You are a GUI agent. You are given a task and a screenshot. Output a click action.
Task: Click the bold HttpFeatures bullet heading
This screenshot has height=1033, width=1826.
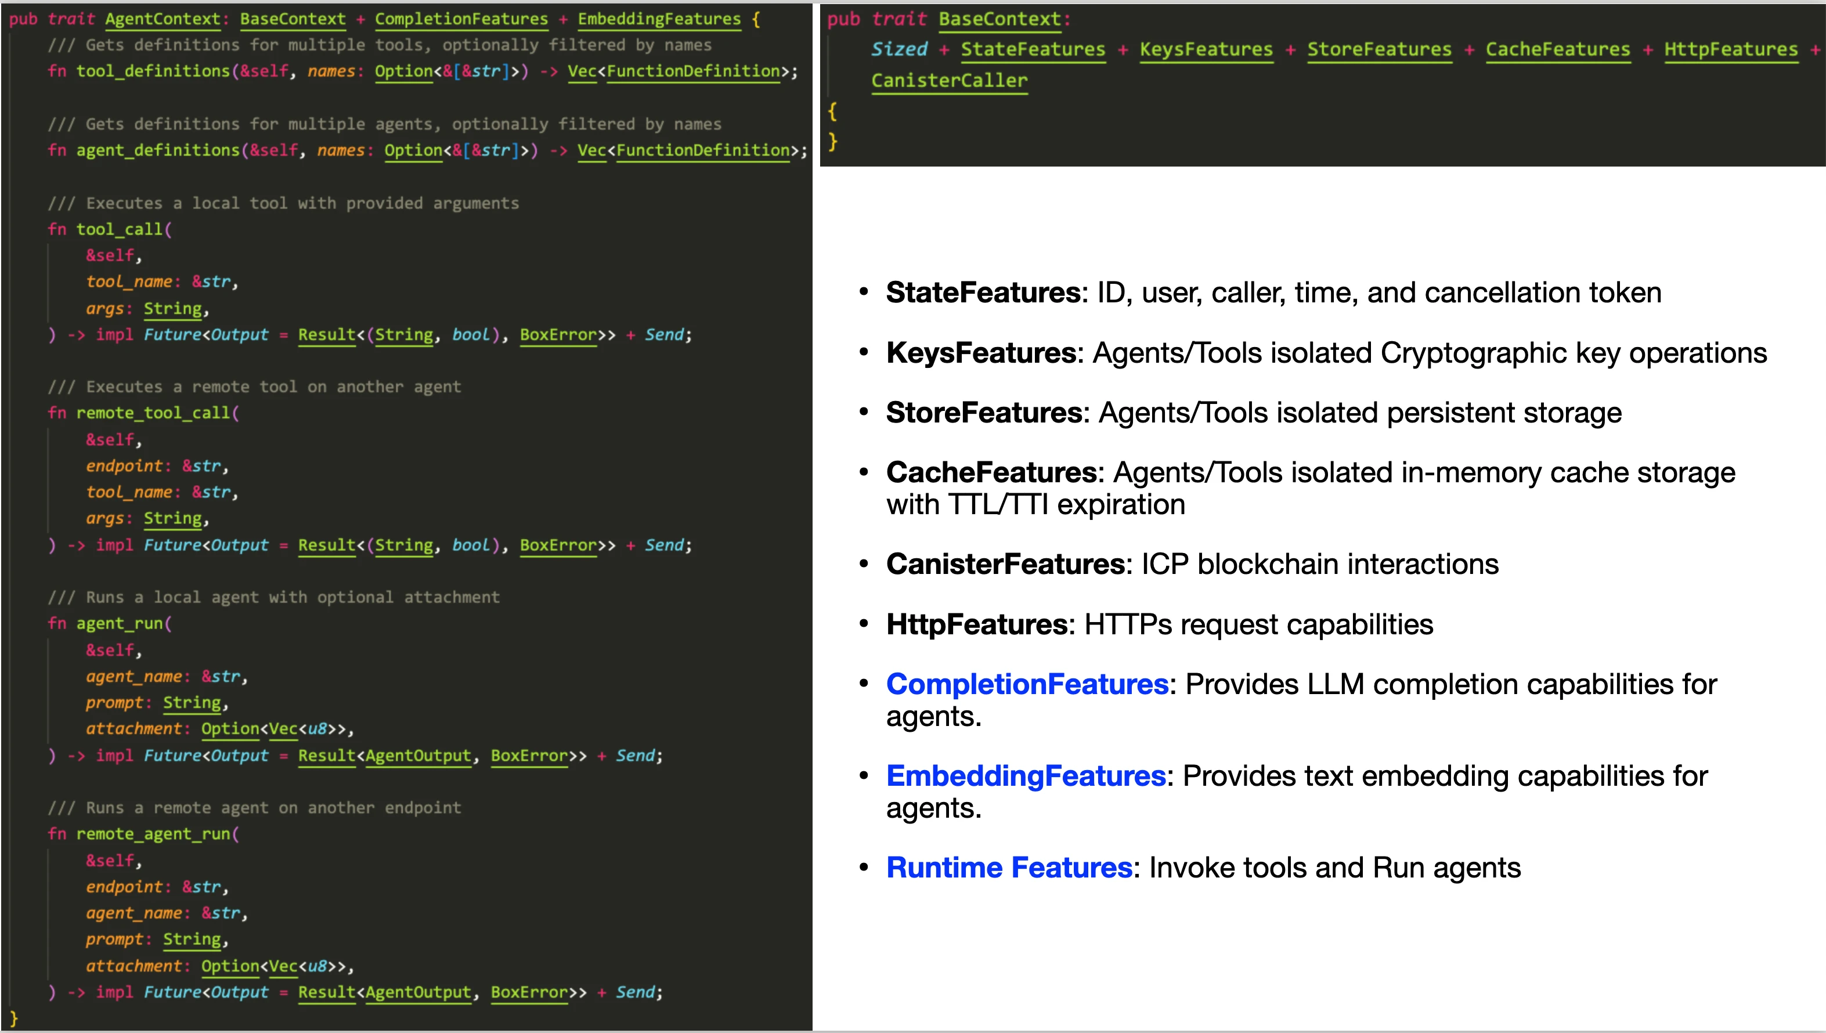(x=977, y=624)
